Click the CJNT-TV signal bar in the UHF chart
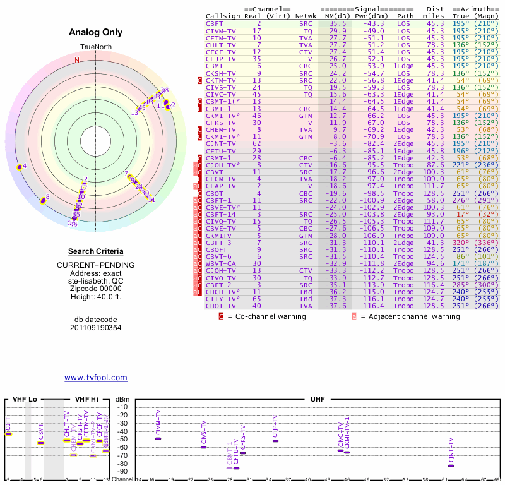Image resolution: width=505 pixels, height=485 pixels. [451, 465]
